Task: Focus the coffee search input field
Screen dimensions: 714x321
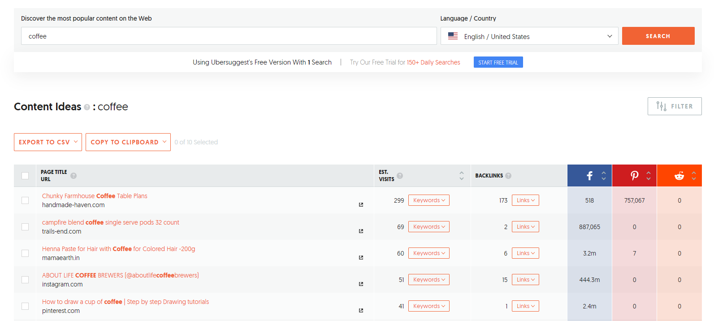Action: (x=229, y=36)
